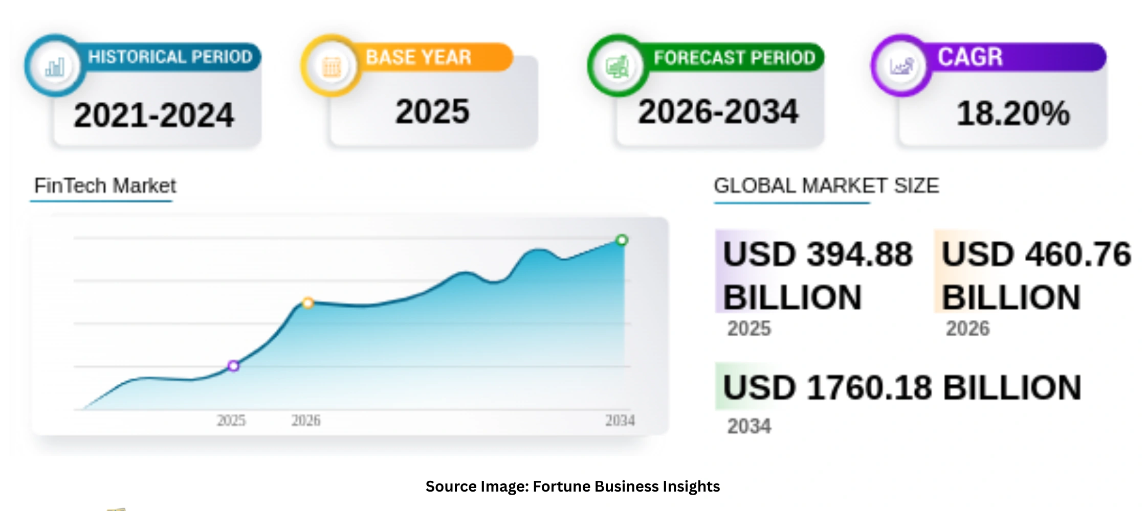
Task: Click the 18.20% CAGR value
Action: pyautogui.click(x=1013, y=113)
